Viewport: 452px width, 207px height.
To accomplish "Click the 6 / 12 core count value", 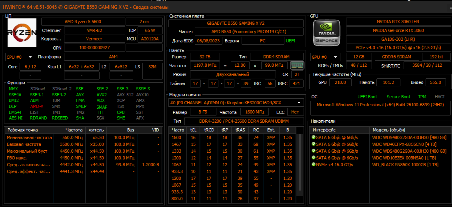I will point(30,67).
